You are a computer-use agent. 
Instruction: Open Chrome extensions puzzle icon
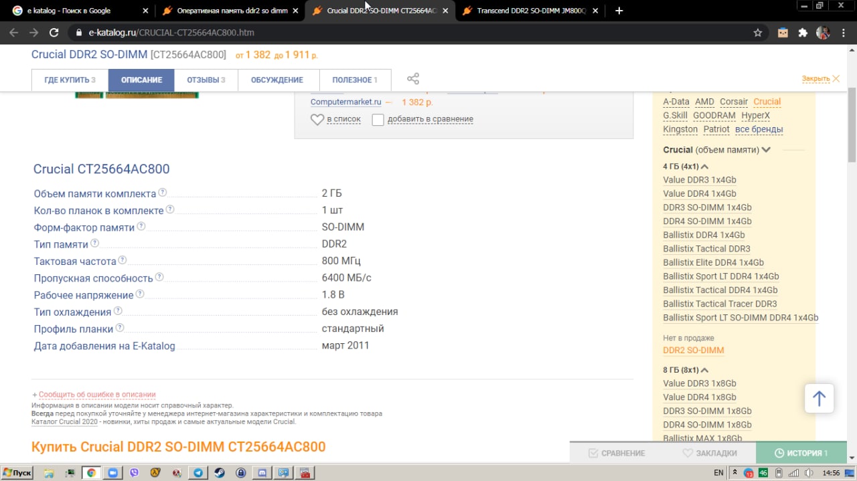click(803, 32)
